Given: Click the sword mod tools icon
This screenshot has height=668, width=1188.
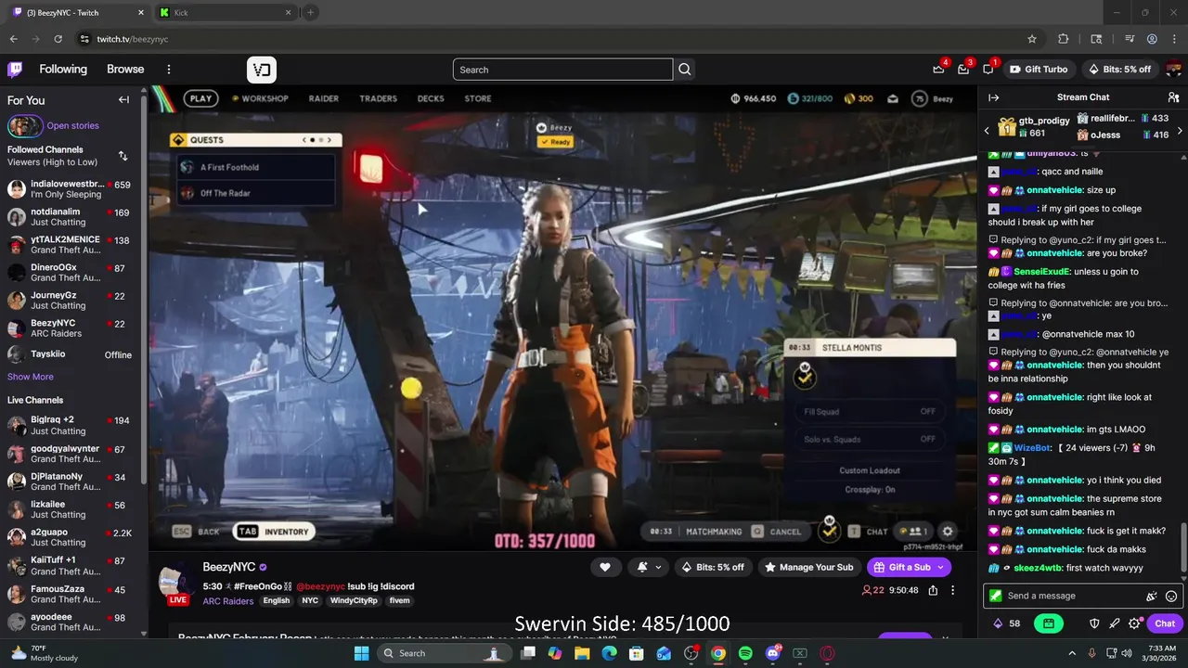Looking at the screenshot, I should coord(1114,623).
